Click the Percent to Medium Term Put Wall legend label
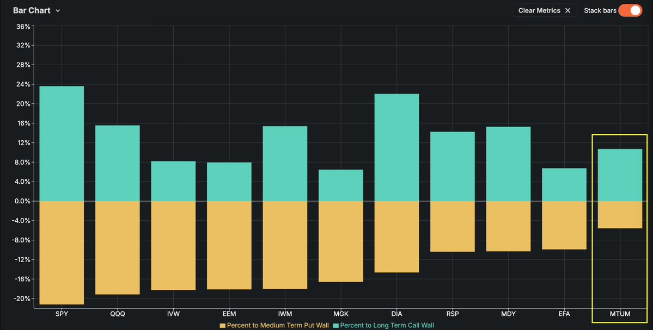653x330 pixels. point(278,326)
